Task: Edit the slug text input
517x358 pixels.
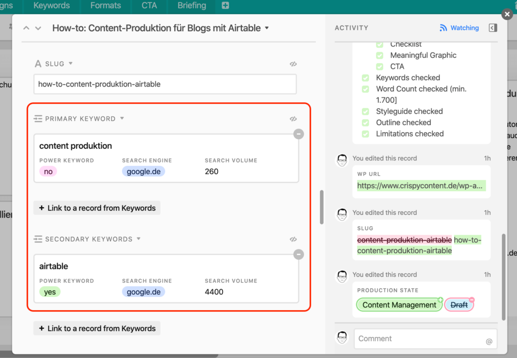Action: click(165, 84)
